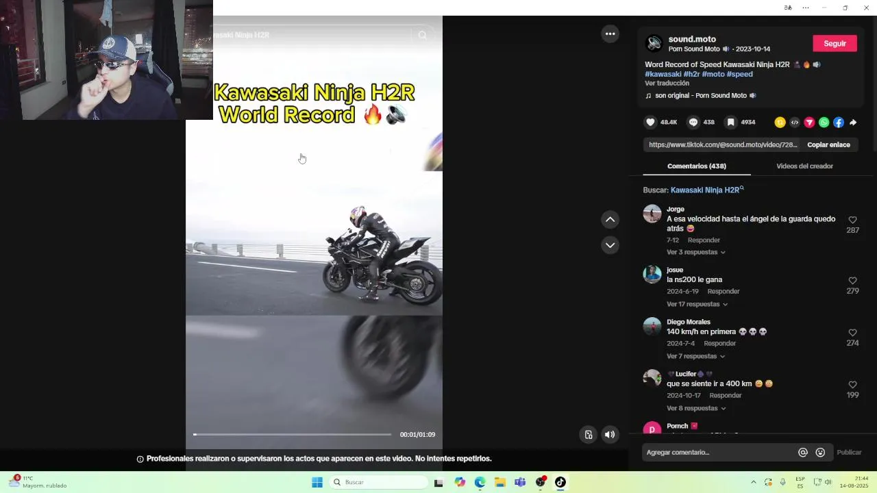Open the sound.moto username link

click(x=692, y=39)
